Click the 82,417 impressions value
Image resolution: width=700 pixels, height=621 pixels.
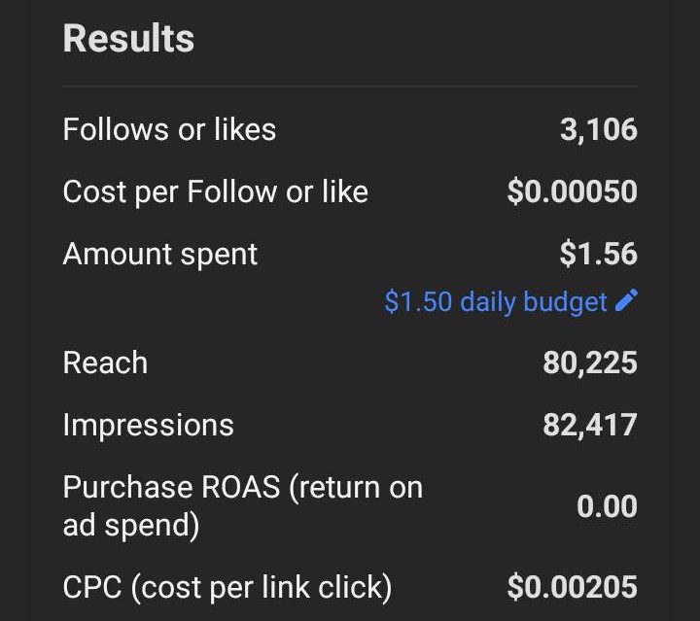click(x=589, y=426)
